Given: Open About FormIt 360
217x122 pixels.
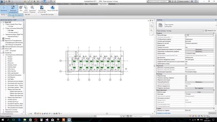Looking at the screenshot, I should point(53,8).
